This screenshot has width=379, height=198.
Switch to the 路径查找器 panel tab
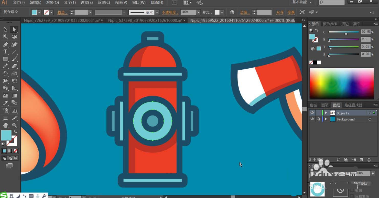click(353, 105)
